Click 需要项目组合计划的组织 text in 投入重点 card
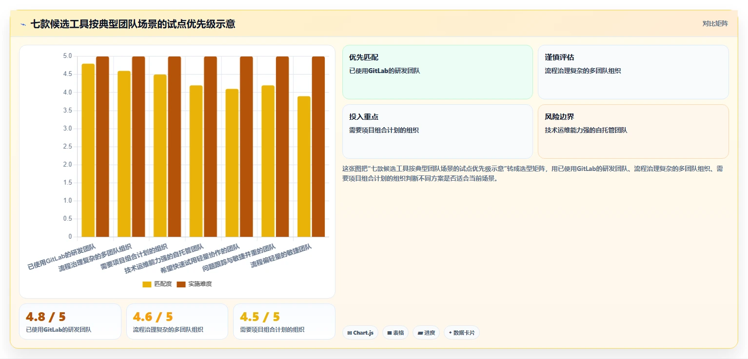Image resolution: width=748 pixels, height=359 pixels. coord(384,131)
